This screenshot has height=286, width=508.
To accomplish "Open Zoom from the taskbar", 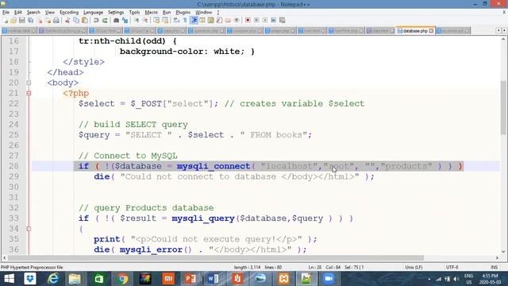I will [x=329, y=279].
